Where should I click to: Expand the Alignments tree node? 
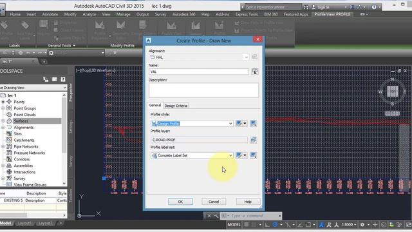[x=3, y=128]
